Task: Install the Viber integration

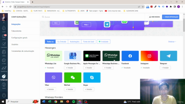Action: tap(50, 89)
